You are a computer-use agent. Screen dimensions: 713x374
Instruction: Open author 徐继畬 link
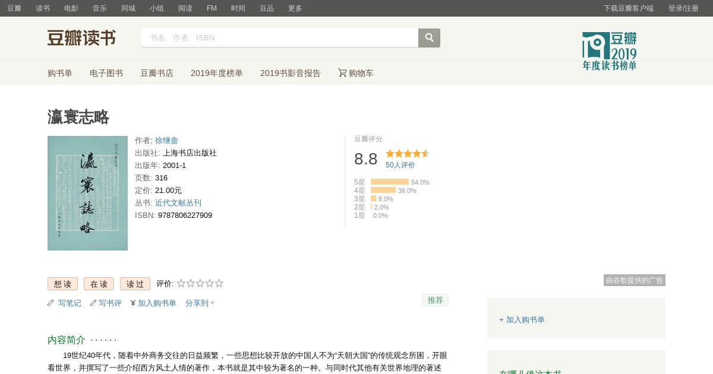coord(166,141)
